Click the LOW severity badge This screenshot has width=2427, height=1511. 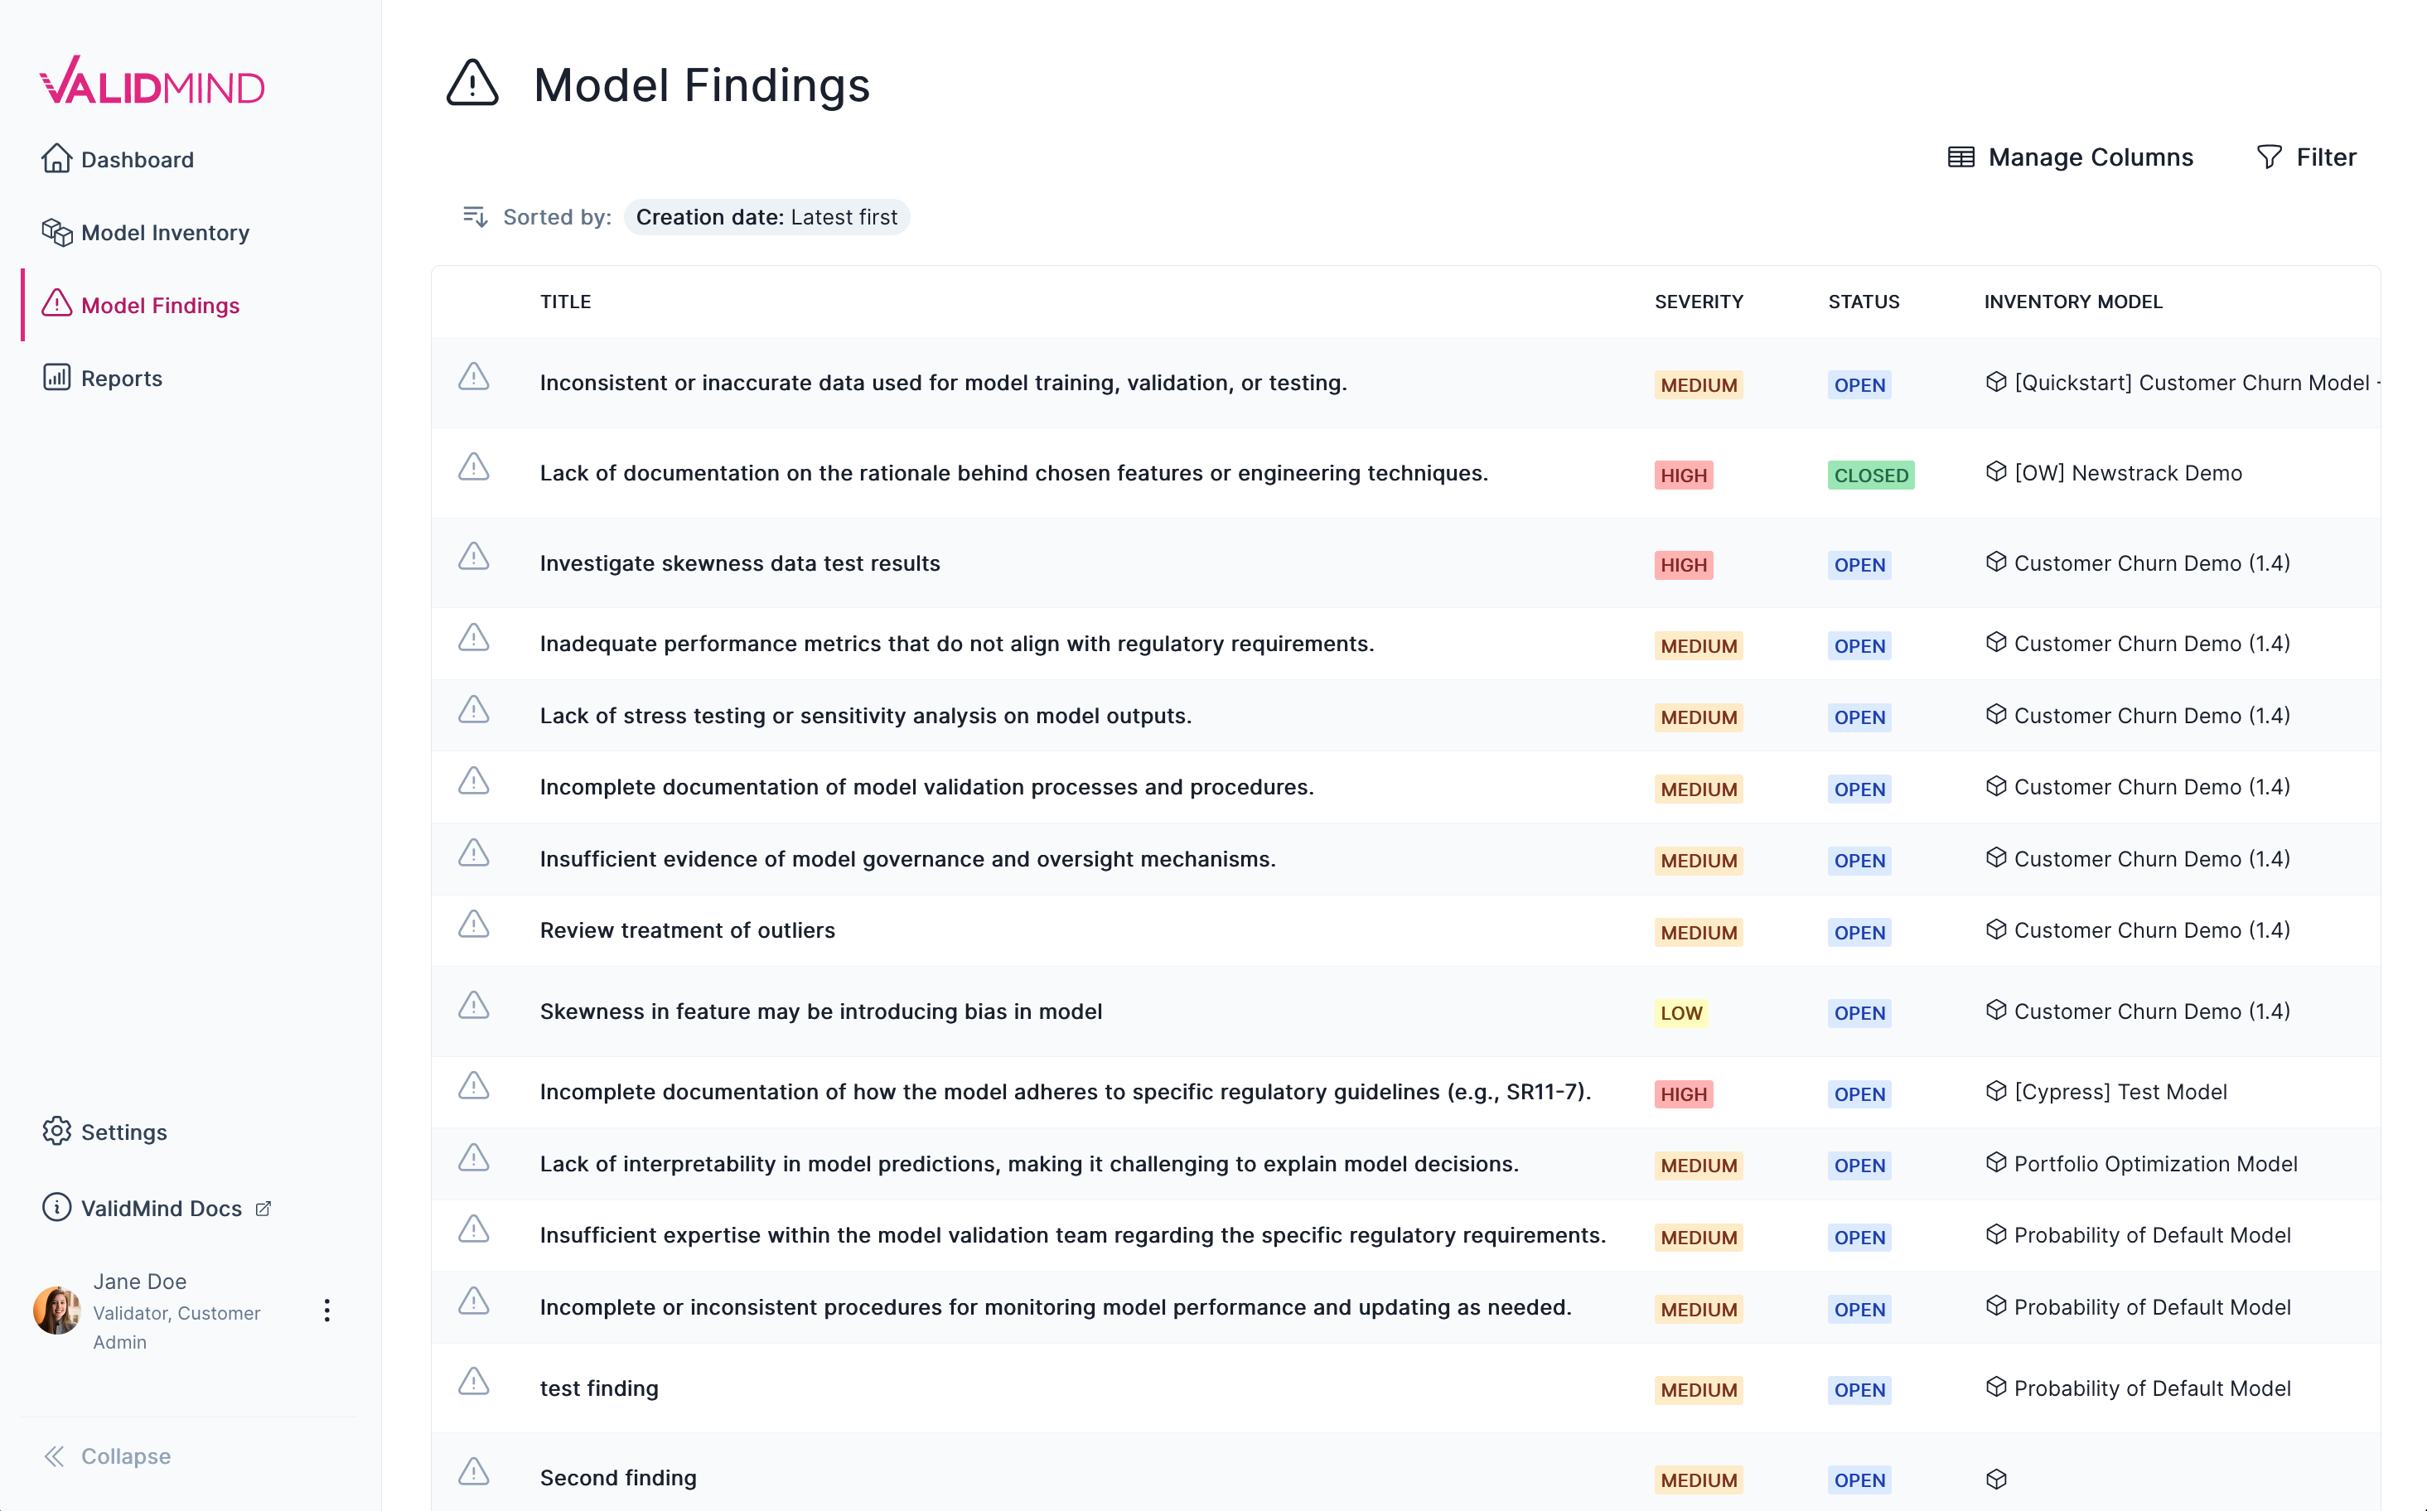coord(1680,1013)
